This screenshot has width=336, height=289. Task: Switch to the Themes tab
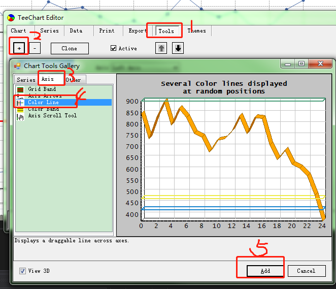point(197,30)
